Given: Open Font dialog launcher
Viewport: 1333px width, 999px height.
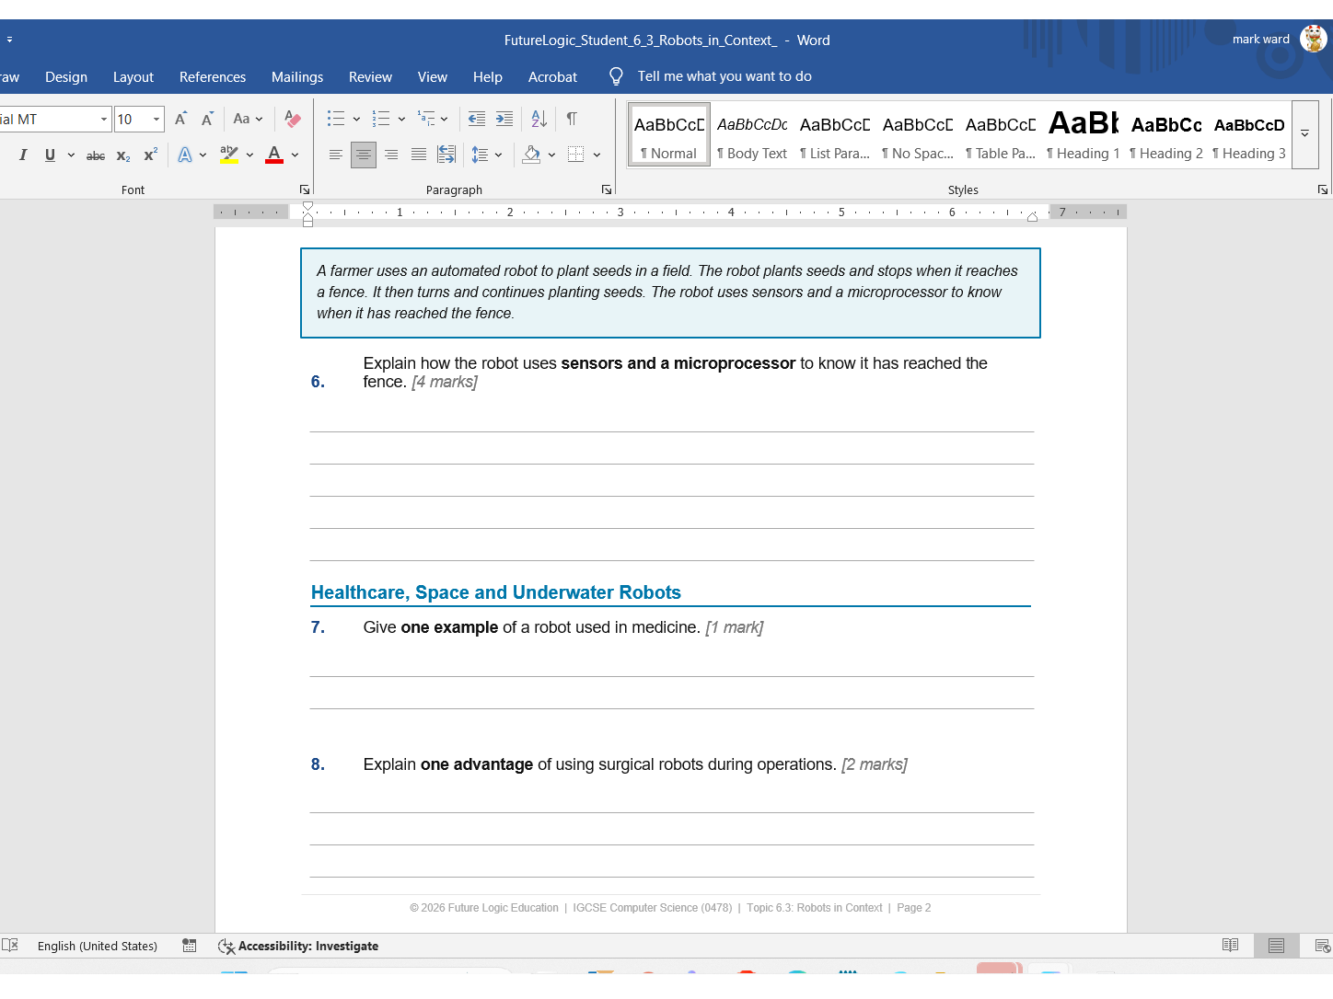Looking at the screenshot, I should click(x=305, y=189).
